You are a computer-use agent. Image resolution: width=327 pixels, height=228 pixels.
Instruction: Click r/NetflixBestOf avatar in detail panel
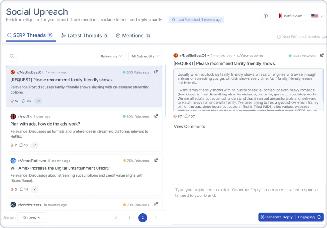176,56
